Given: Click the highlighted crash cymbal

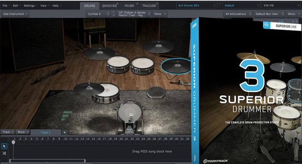Looking at the screenshot, I should click(175, 66).
